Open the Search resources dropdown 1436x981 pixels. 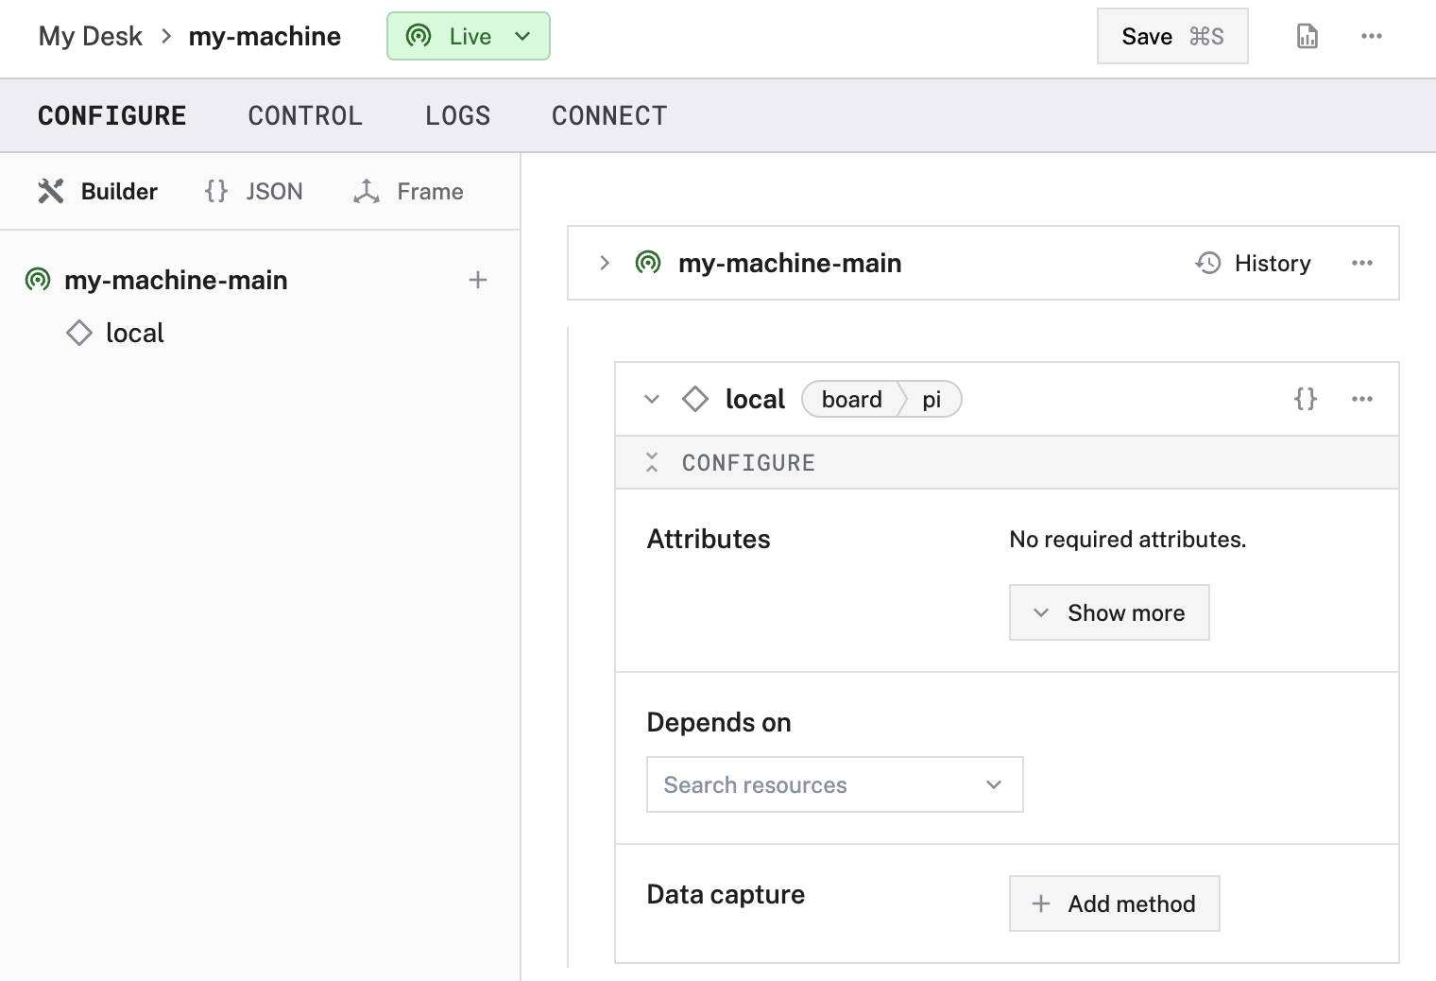[835, 784]
